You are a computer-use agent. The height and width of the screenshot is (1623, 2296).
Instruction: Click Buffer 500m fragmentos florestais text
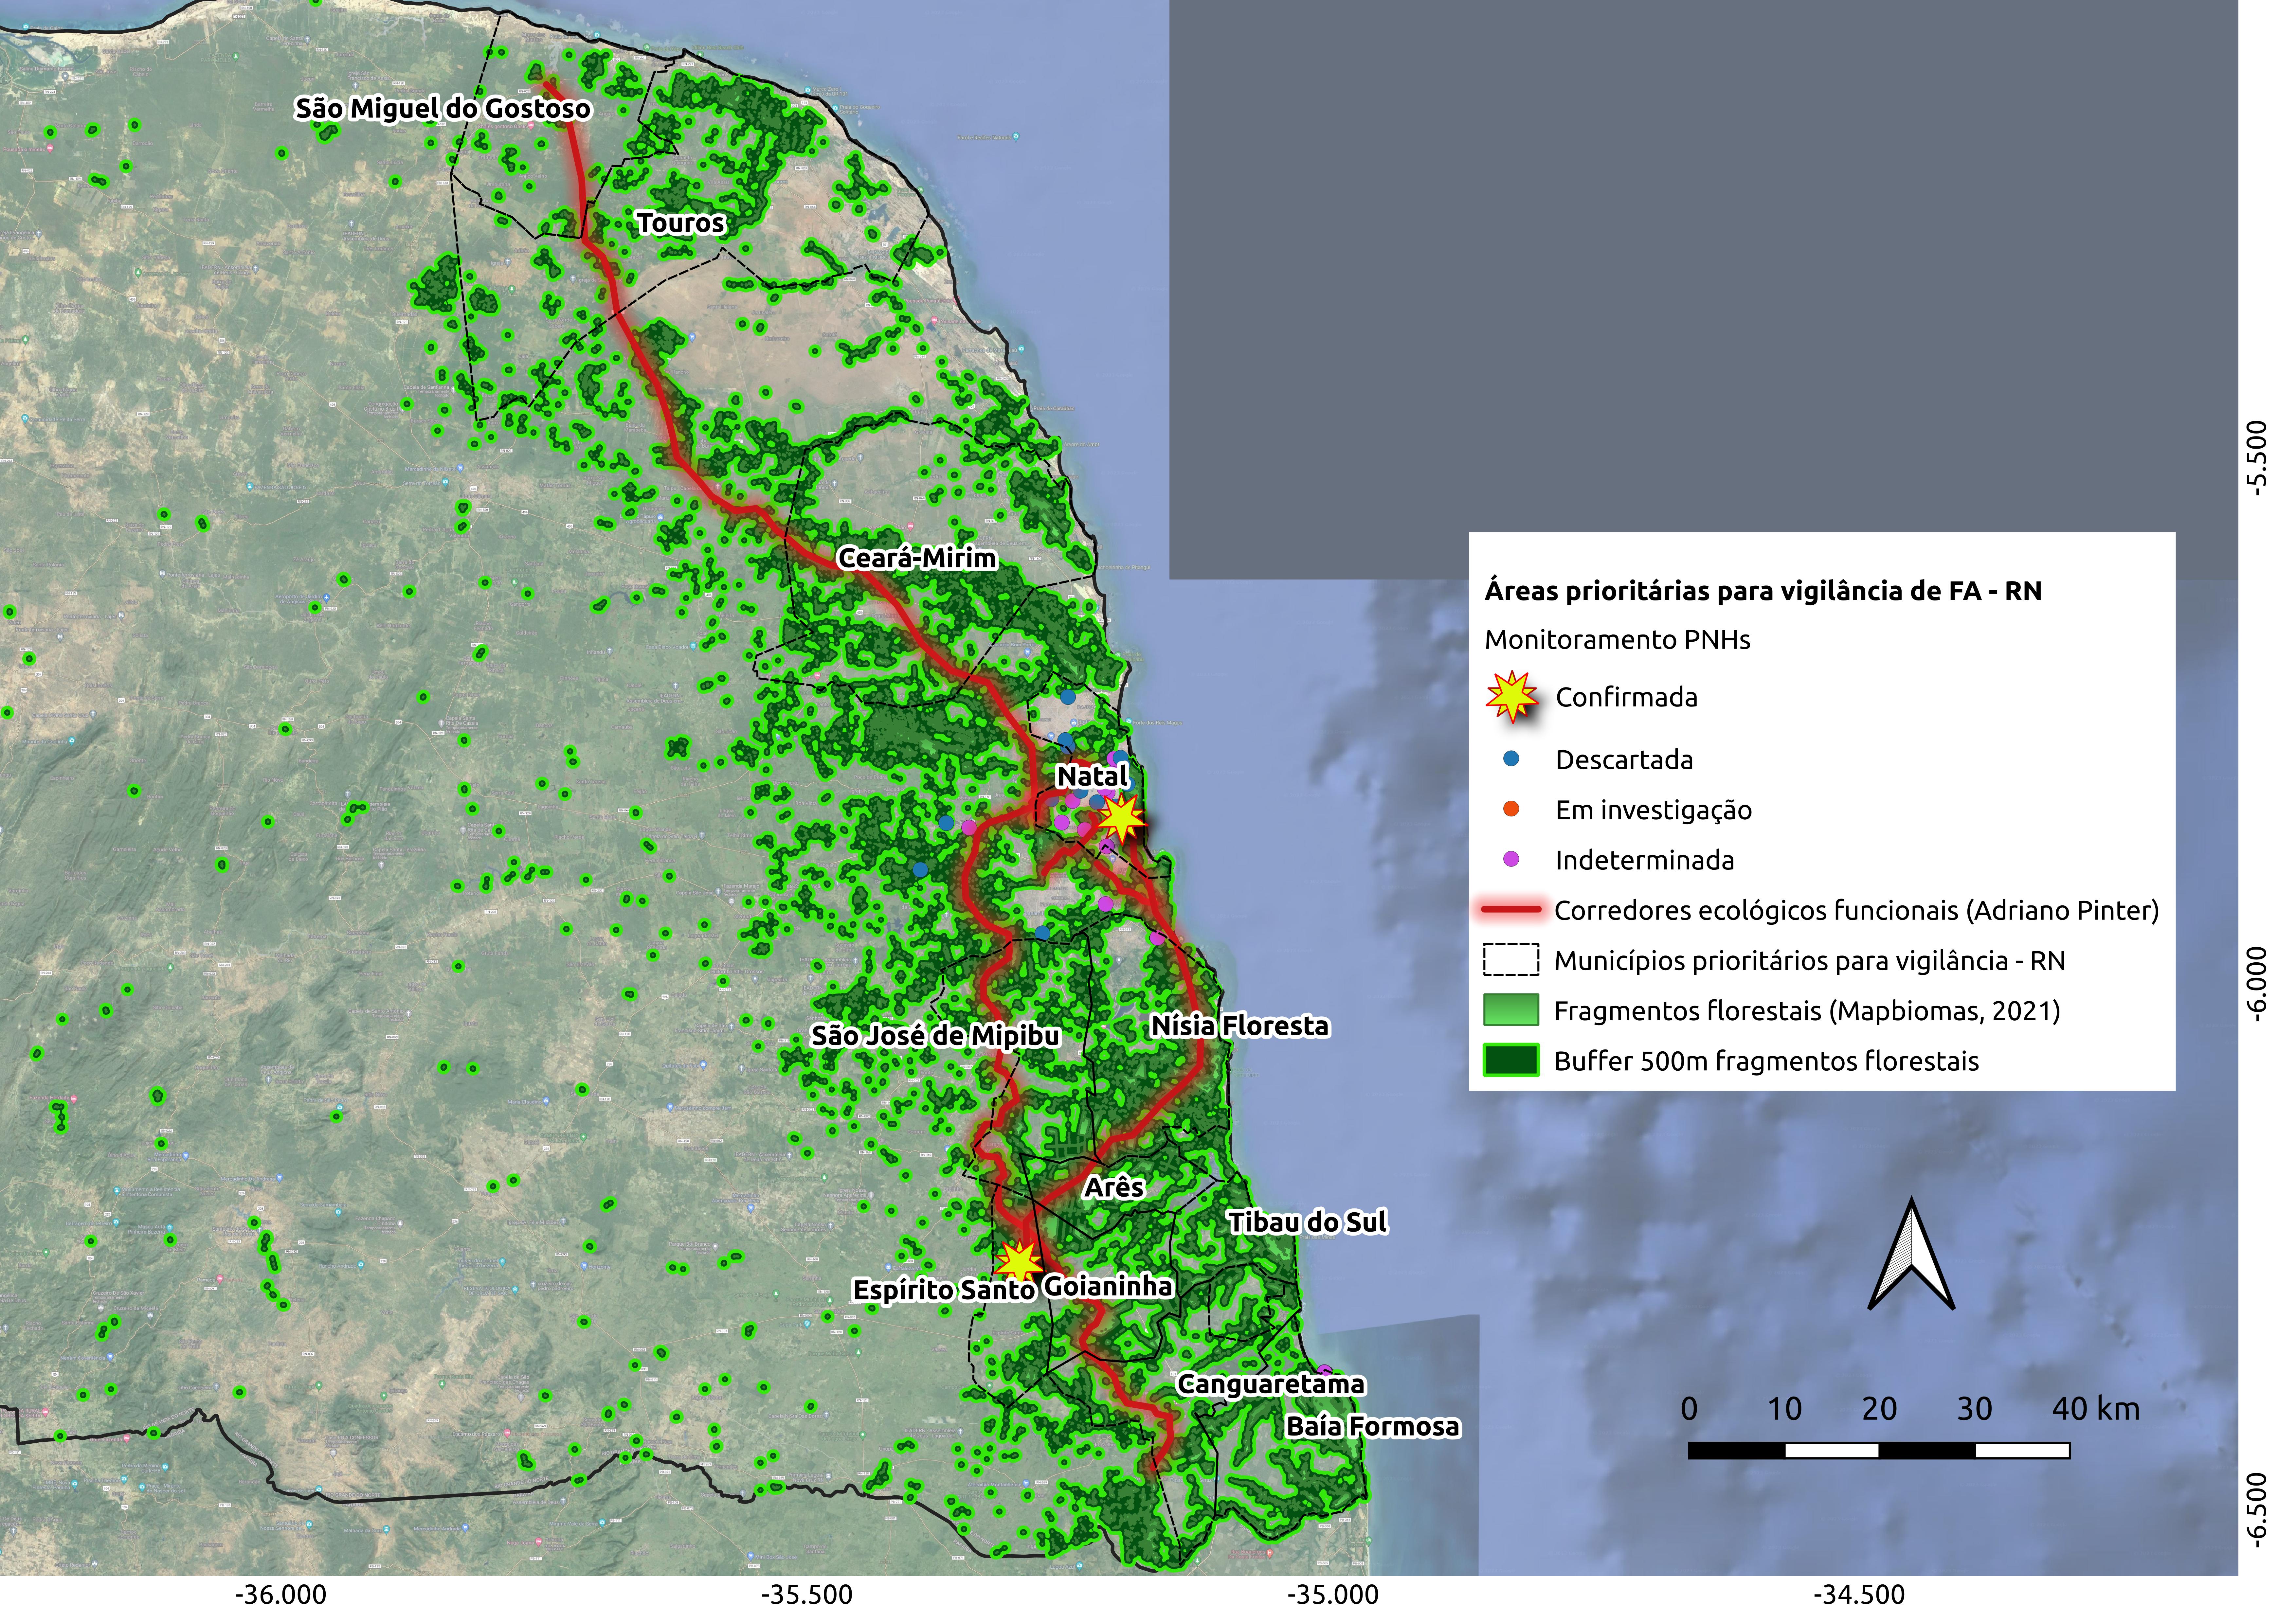click(1766, 1061)
